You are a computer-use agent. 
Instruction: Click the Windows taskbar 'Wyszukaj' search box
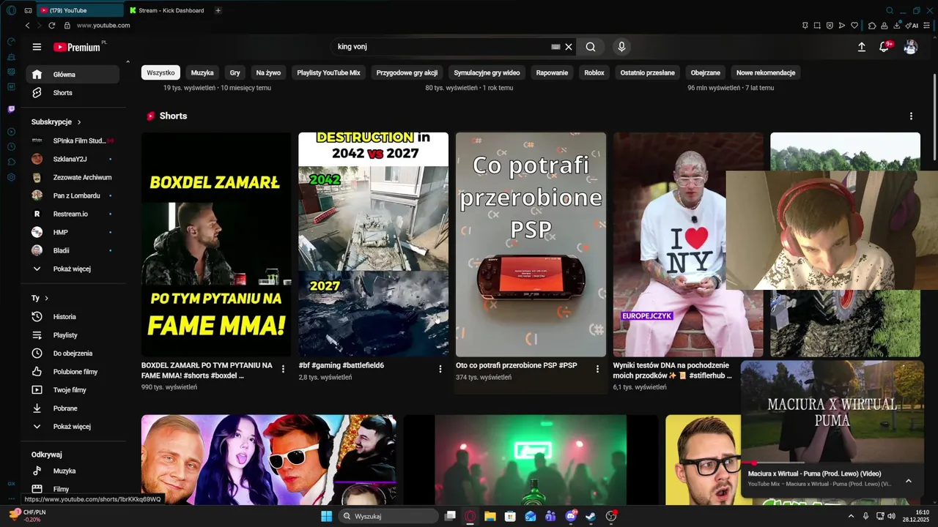point(389,516)
